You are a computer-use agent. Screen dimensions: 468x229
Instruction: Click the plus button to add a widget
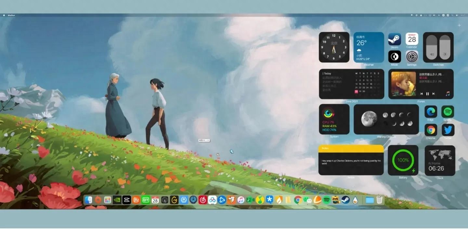459,25
